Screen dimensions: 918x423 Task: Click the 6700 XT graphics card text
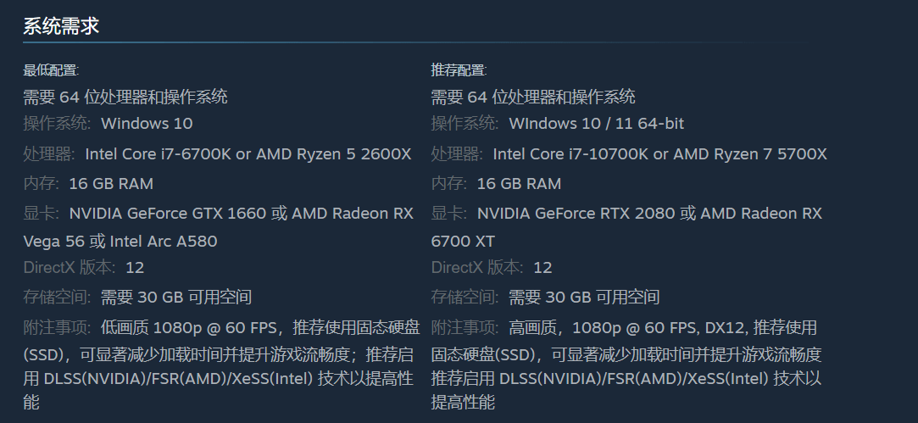[x=463, y=242]
